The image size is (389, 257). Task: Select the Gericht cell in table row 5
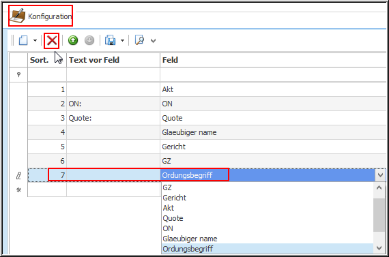coord(273,147)
